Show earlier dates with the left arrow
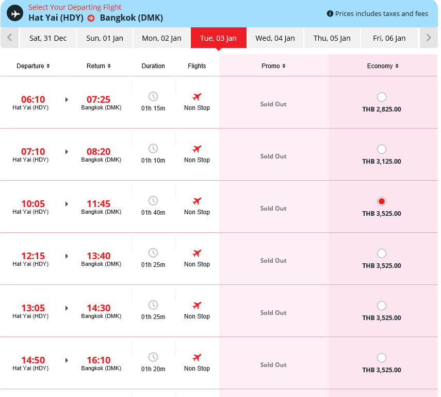 click(x=10, y=38)
